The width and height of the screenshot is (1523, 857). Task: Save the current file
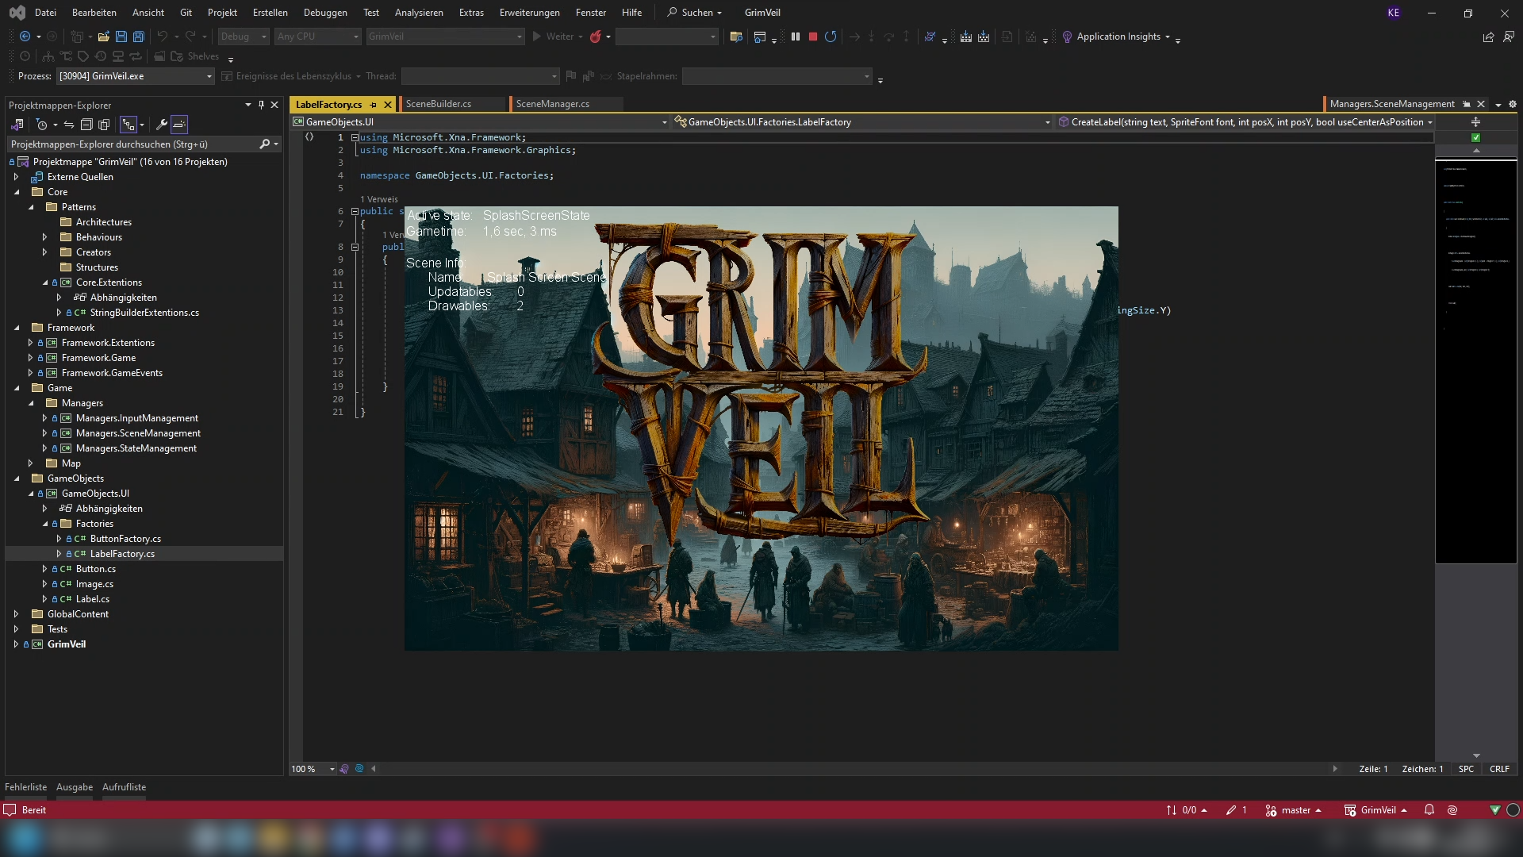[121, 37]
